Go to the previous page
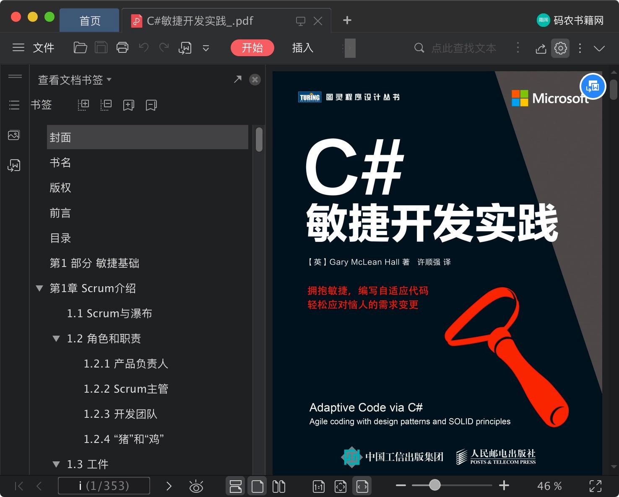The width and height of the screenshot is (619, 497). [x=39, y=486]
